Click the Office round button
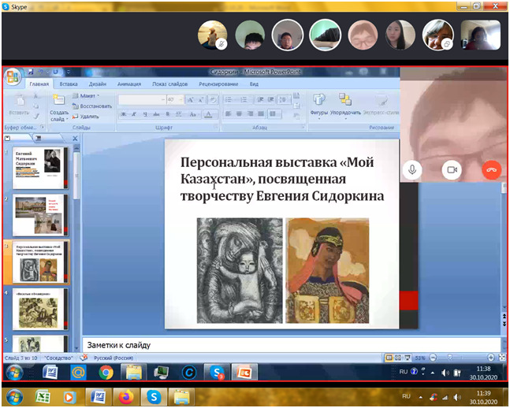510x408 pixels. (13, 77)
